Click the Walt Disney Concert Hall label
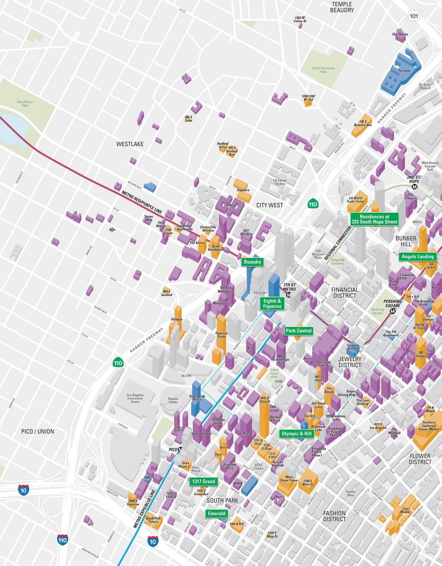The height and width of the screenshot is (566, 442). pos(430,166)
